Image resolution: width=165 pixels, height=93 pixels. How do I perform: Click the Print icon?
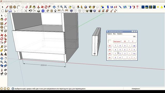[x=38, y=11]
